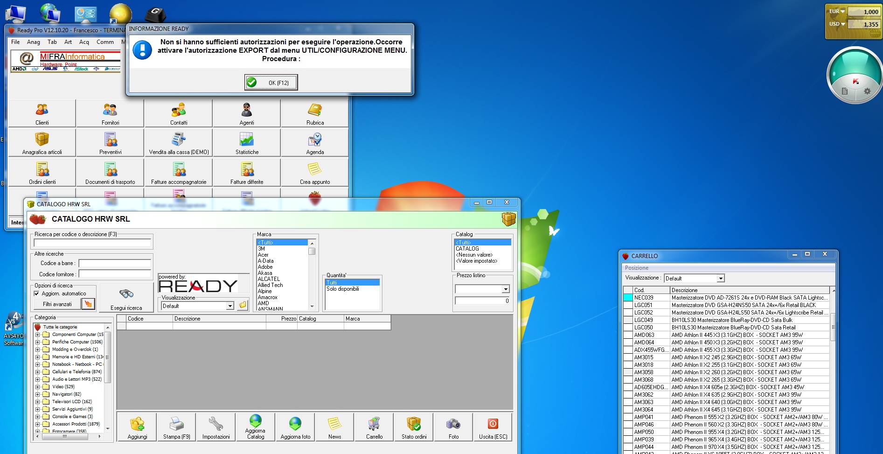Viewport: 883px width, 454px height.
Task: Expand Televisori LCD category
Action: (x=38, y=402)
